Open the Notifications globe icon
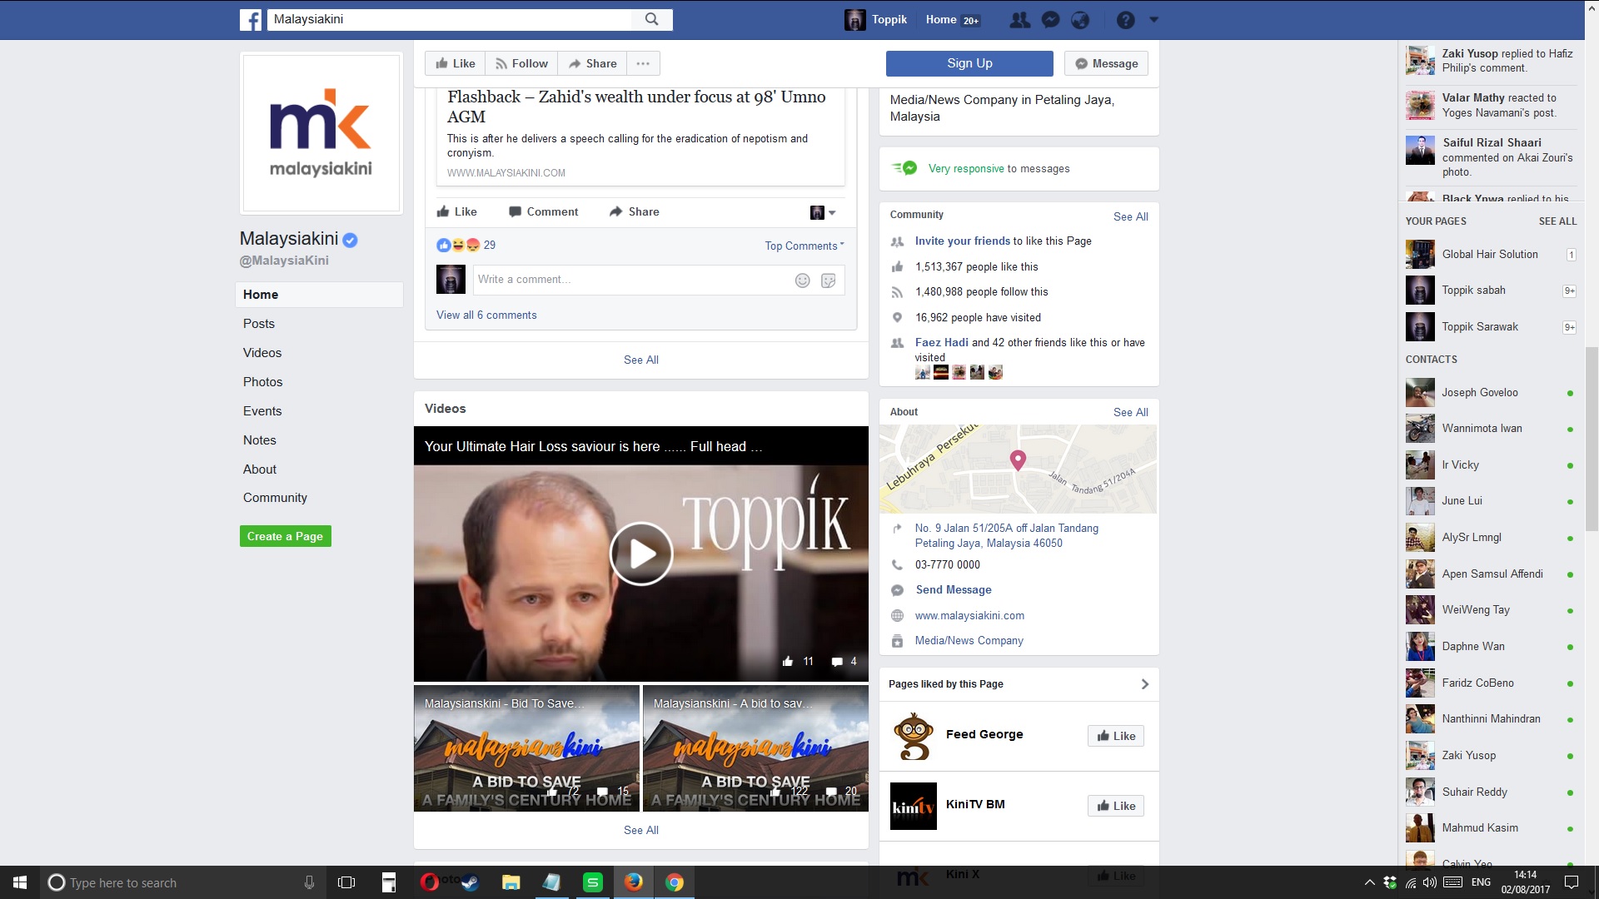This screenshot has height=899, width=1599. (1080, 20)
